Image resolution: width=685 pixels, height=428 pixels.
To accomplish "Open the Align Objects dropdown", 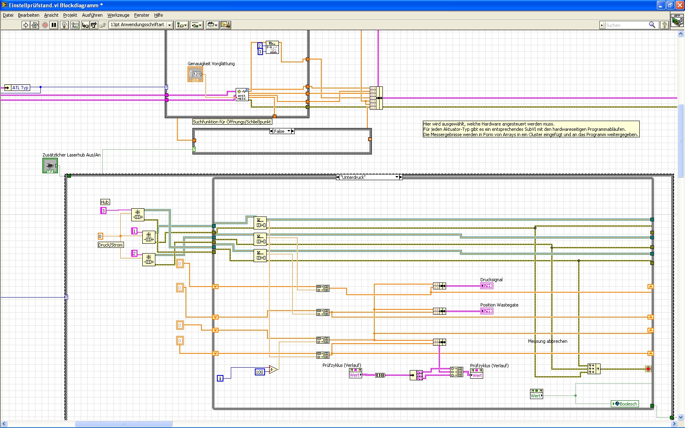I will [x=182, y=25].
